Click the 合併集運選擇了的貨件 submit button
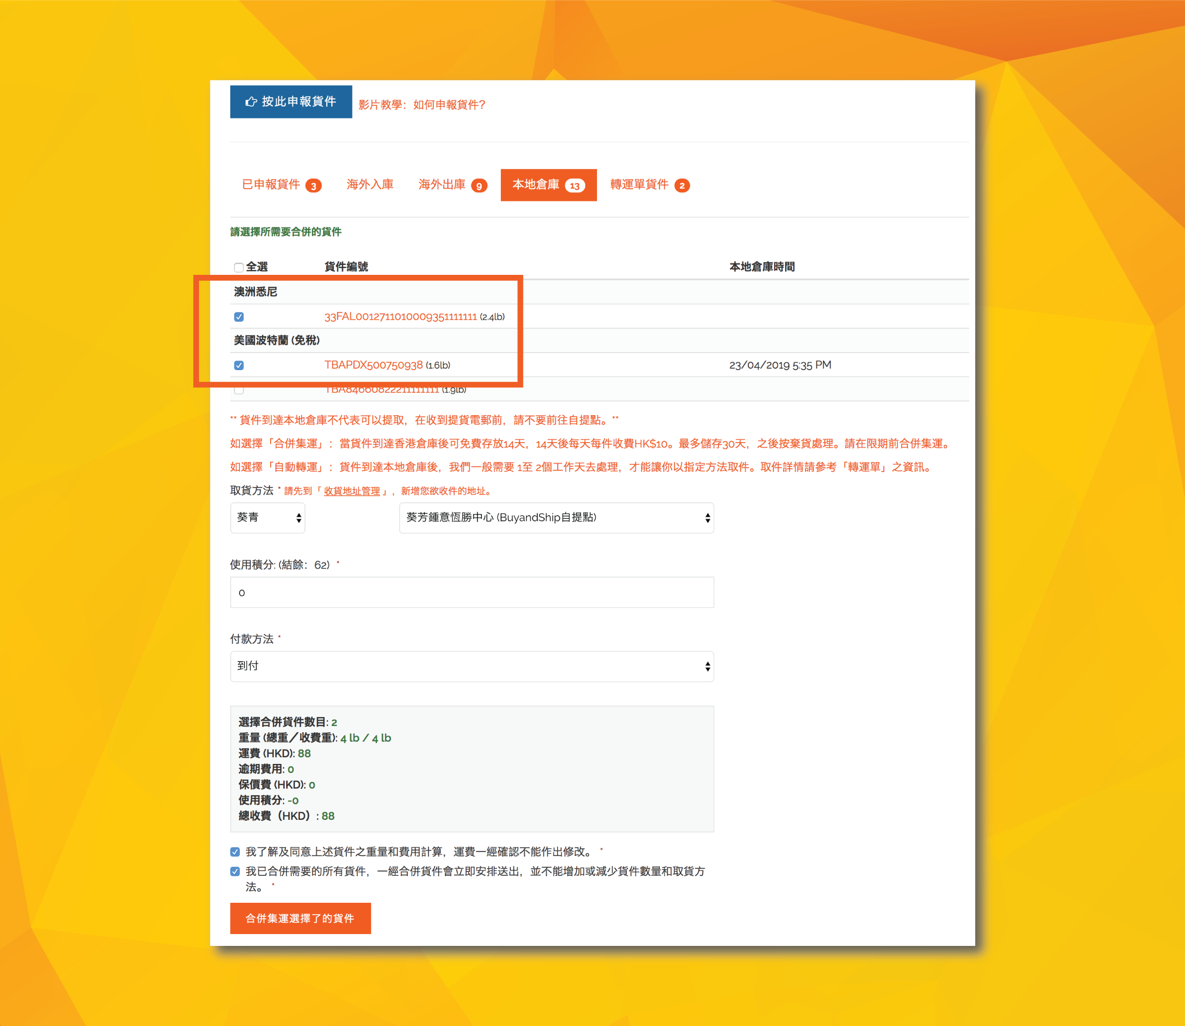Image resolution: width=1185 pixels, height=1026 pixels. 300,918
